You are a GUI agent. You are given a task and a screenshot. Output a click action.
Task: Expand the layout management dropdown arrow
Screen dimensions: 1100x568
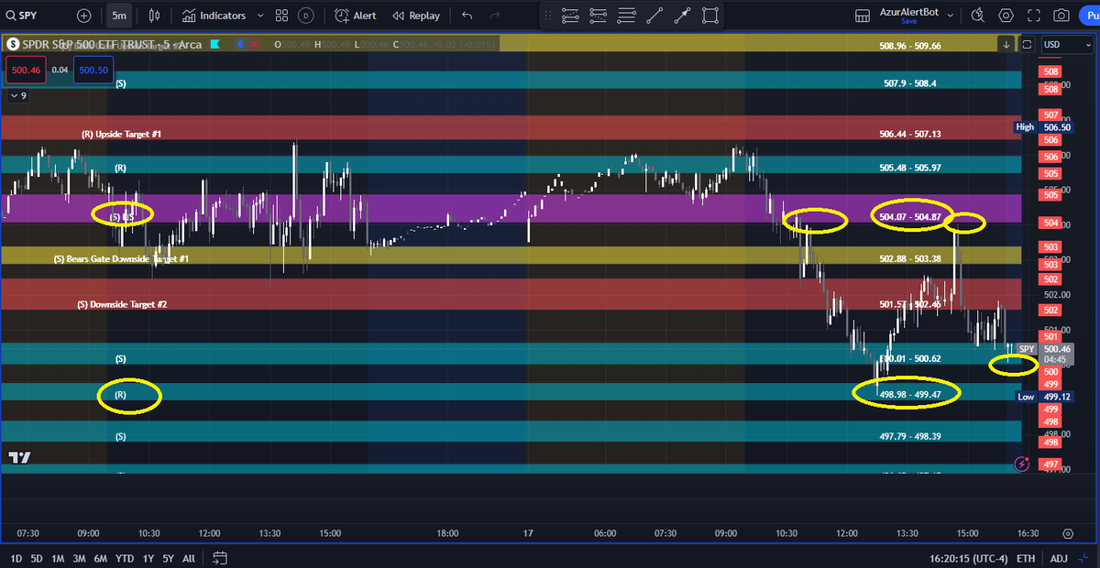[951, 16]
